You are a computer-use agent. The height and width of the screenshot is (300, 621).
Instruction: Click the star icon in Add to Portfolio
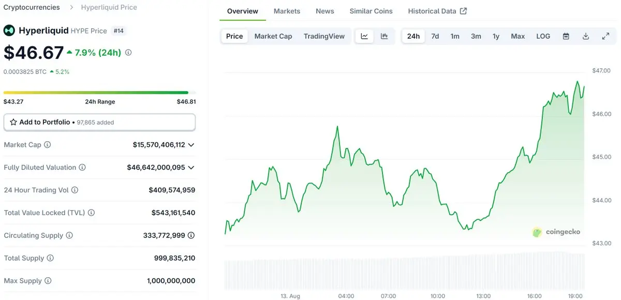pyautogui.click(x=13, y=122)
